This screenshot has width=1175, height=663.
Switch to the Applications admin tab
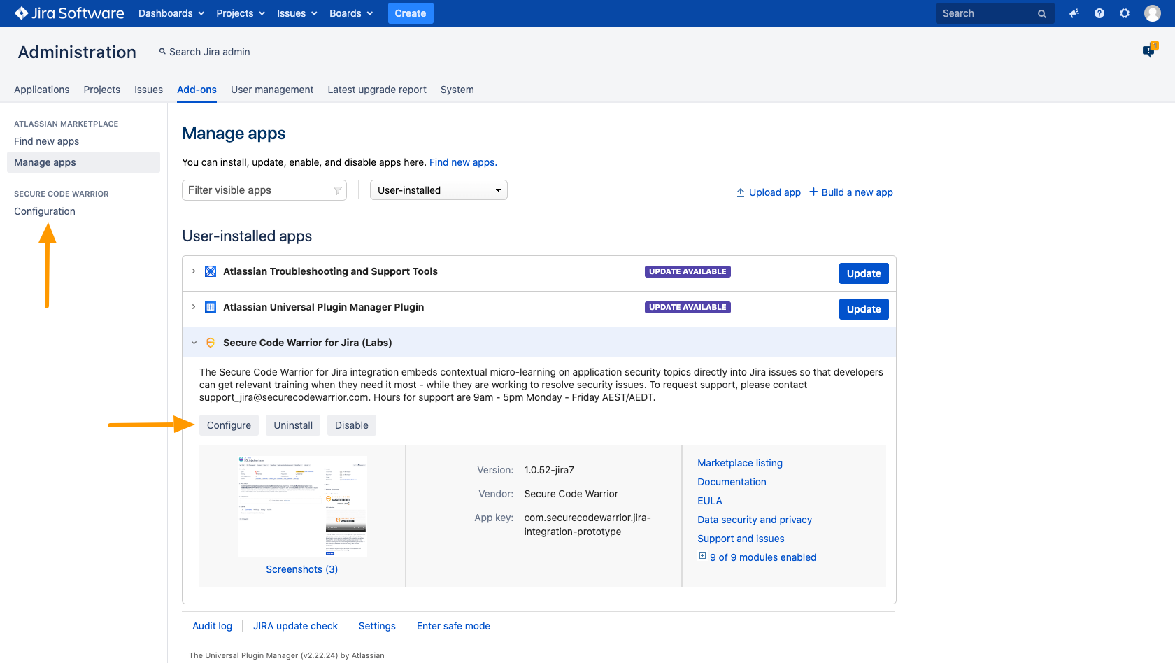click(42, 90)
